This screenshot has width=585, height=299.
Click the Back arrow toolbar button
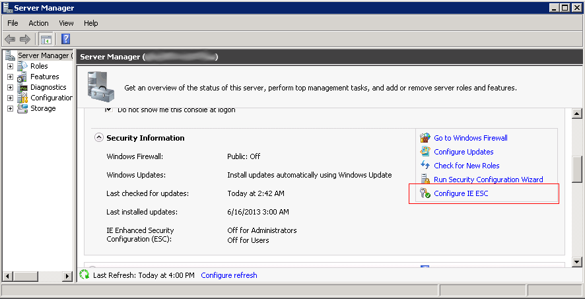pos(10,39)
